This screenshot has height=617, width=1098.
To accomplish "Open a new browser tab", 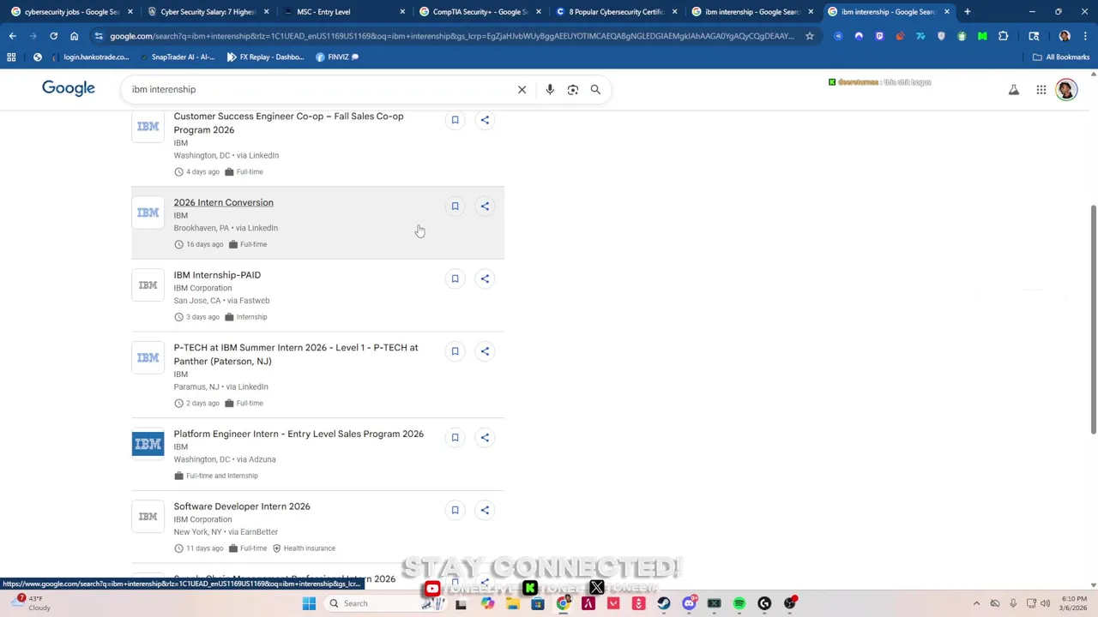I will 967,12.
